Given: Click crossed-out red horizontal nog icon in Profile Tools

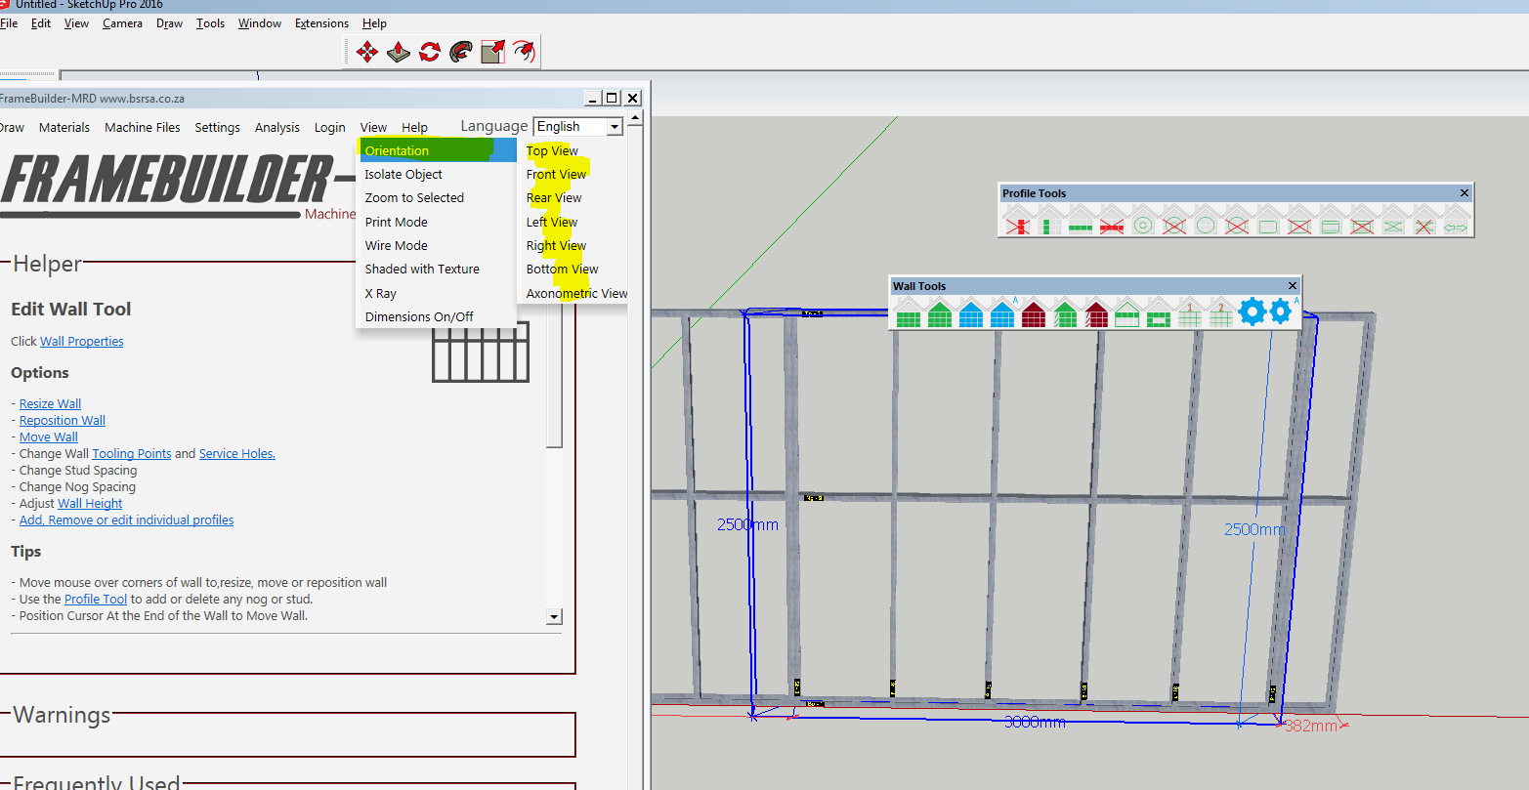Looking at the screenshot, I should coord(1112,221).
